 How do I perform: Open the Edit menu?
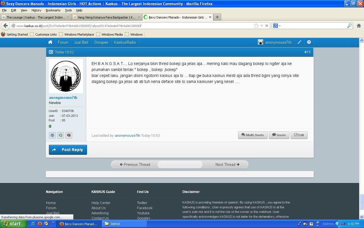14,10
